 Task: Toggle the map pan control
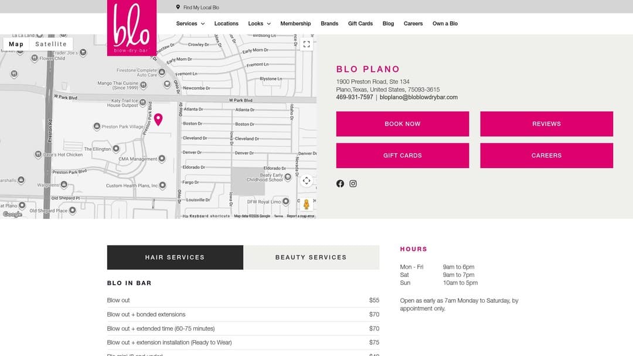coord(307,181)
